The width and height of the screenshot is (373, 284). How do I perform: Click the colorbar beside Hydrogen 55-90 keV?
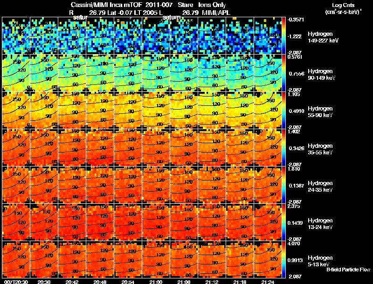(x=283, y=111)
